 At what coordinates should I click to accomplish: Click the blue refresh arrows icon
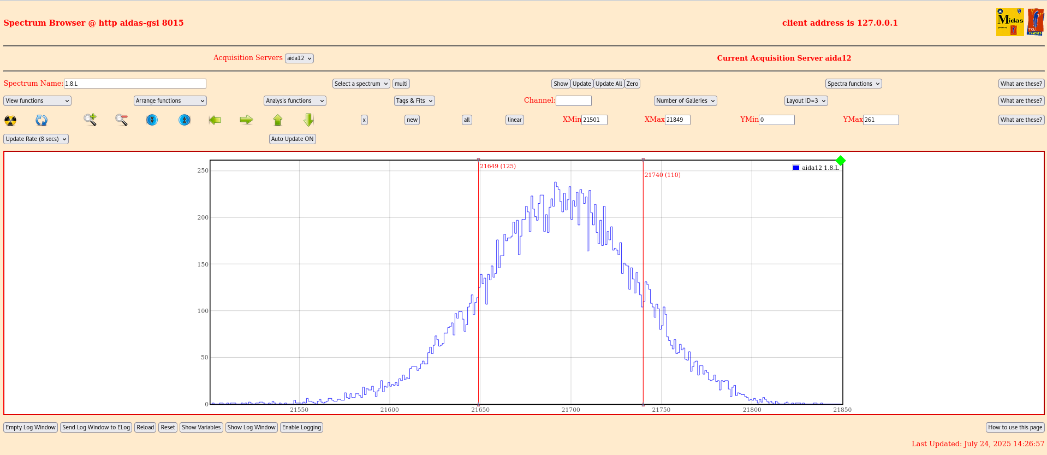pyautogui.click(x=41, y=120)
